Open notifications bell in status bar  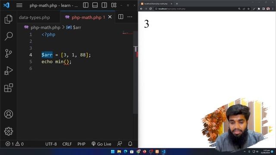click(x=130, y=144)
